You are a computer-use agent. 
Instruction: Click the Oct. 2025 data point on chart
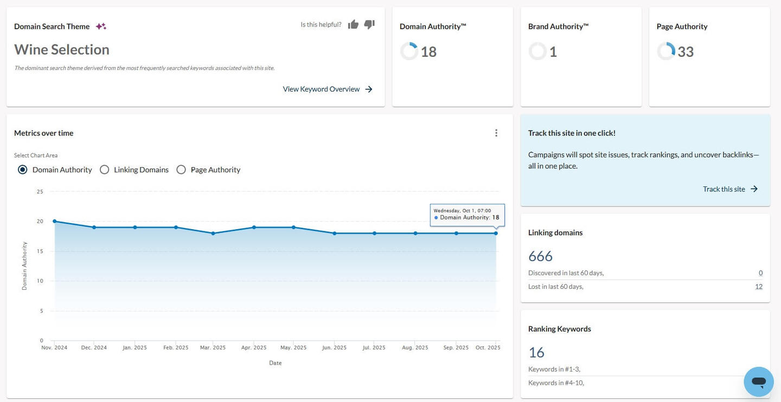pos(496,234)
